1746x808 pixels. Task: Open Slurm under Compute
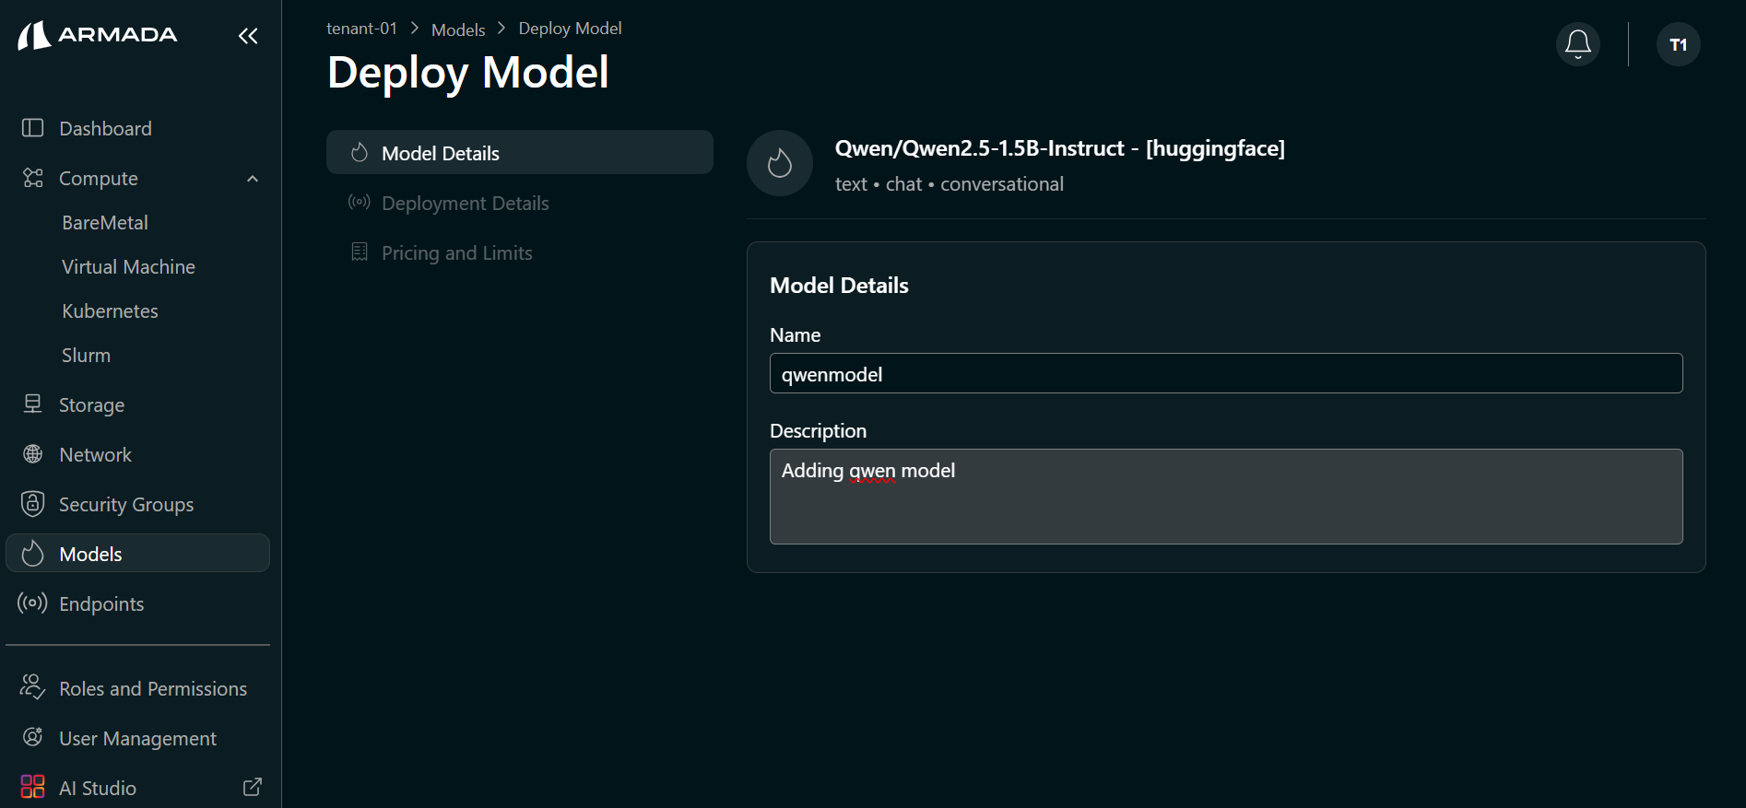86,356
